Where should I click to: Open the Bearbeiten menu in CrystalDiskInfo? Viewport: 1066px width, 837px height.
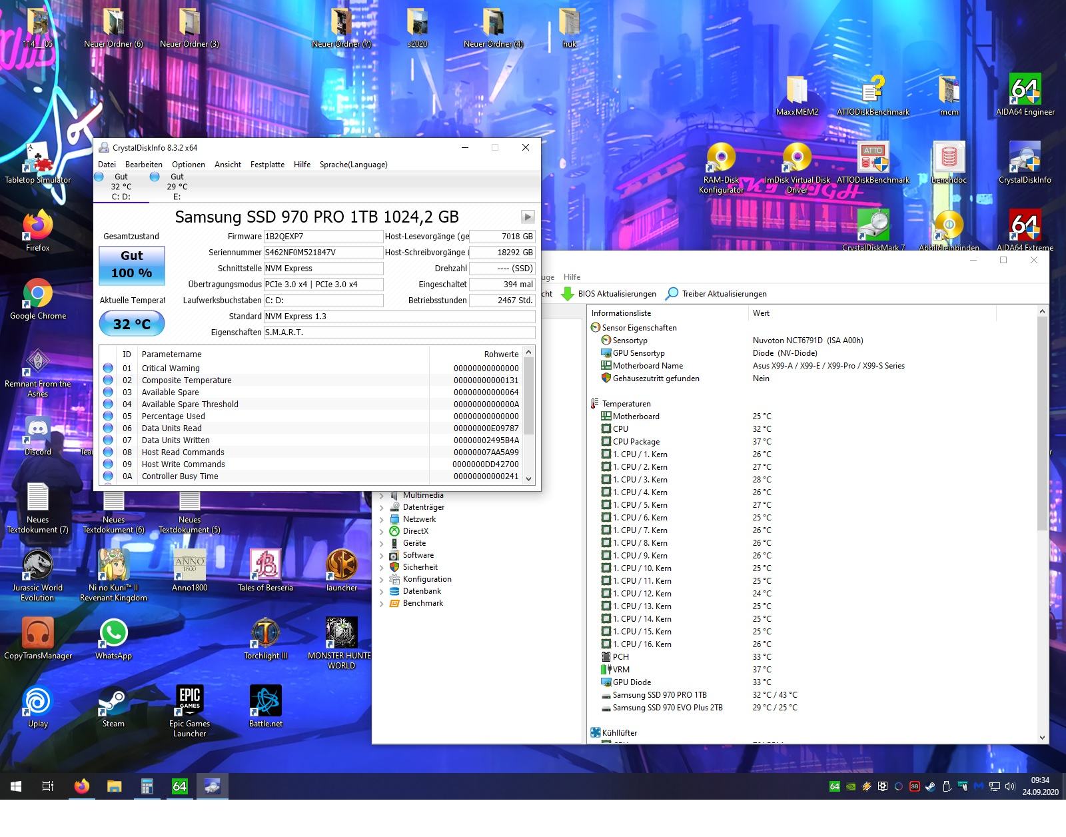pyautogui.click(x=144, y=165)
